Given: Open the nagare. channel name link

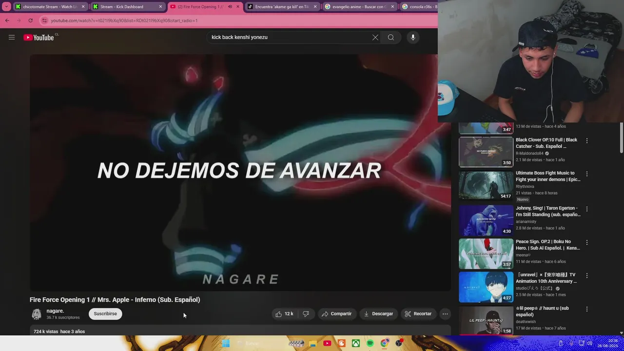Looking at the screenshot, I should tap(55, 311).
